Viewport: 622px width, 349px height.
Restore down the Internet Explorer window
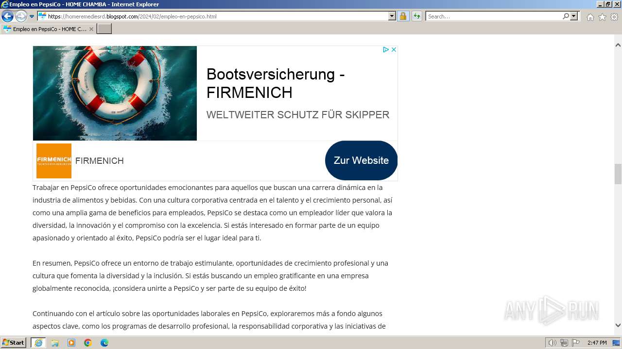[608, 4]
